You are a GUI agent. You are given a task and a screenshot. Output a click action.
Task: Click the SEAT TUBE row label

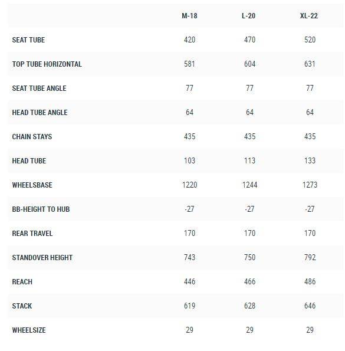tap(28, 40)
